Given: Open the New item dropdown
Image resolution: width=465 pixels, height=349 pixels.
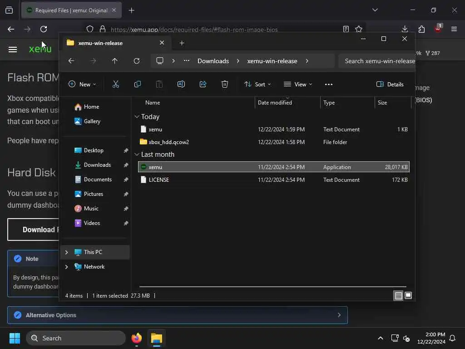Looking at the screenshot, I should pyautogui.click(x=82, y=84).
